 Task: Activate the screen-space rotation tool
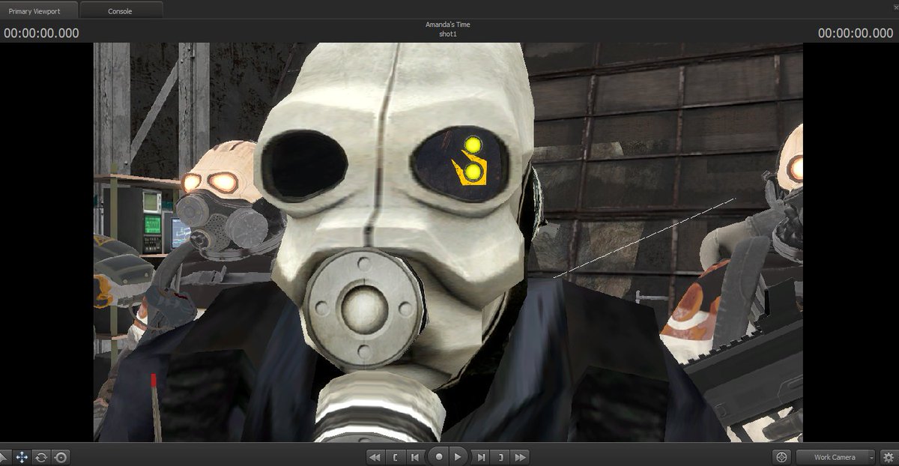[x=61, y=456]
